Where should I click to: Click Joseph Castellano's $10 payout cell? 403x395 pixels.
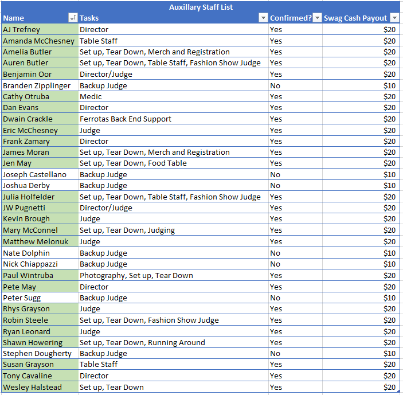(x=361, y=174)
